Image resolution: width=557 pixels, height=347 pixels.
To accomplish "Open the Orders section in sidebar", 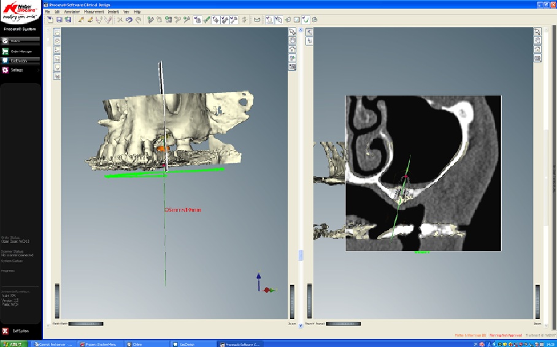I will 20,41.
